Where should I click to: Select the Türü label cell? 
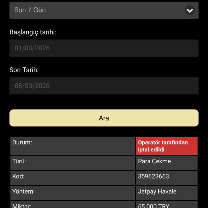[73, 163]
